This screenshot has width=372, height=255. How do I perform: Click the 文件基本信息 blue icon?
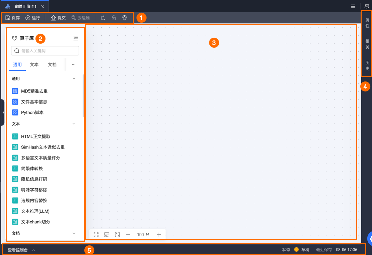point(15,101)
